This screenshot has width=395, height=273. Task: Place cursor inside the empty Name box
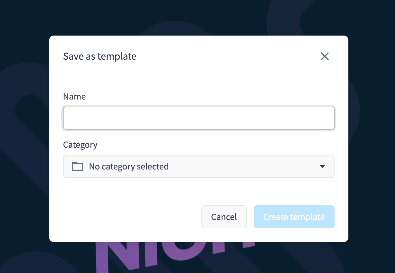coord(199,118)
